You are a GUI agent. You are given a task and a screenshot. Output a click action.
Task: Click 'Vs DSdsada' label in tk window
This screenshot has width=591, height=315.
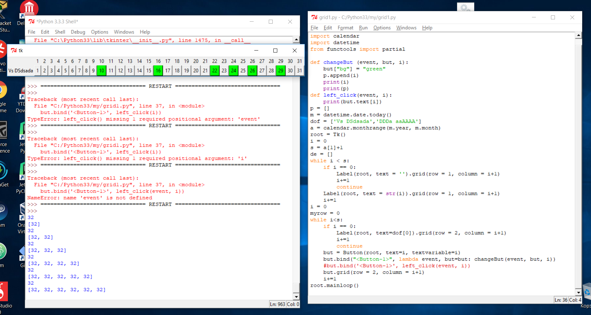[21, 71]
